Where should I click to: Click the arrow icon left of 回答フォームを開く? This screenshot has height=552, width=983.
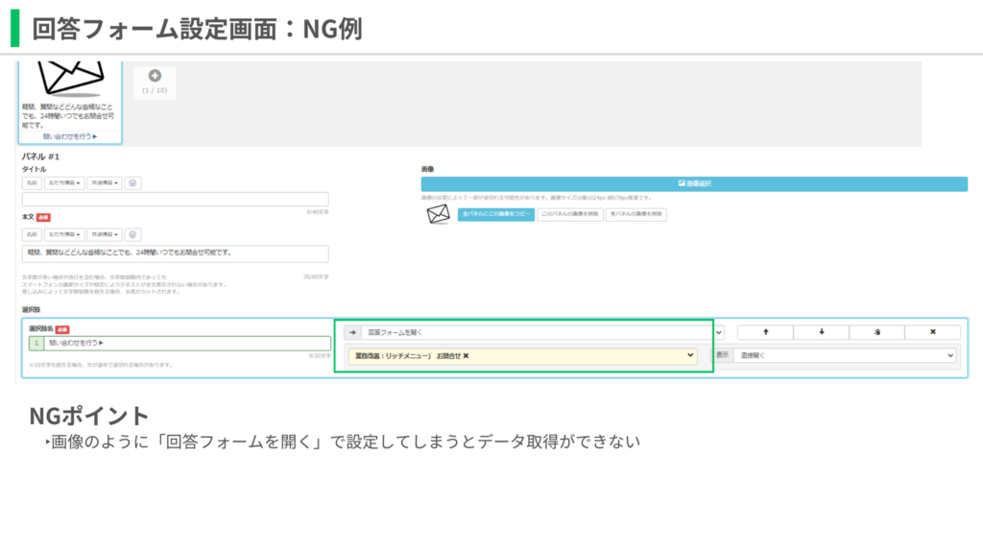click(x=352, y=332)
